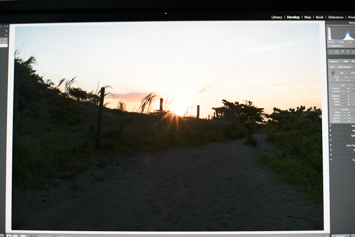
Task: Select the Spot Removal tool
Action: coord(337,52)
